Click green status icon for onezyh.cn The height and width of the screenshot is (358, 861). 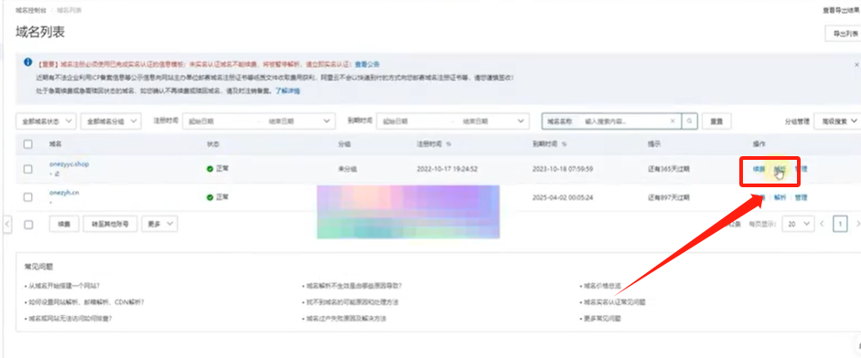(210, 197)
